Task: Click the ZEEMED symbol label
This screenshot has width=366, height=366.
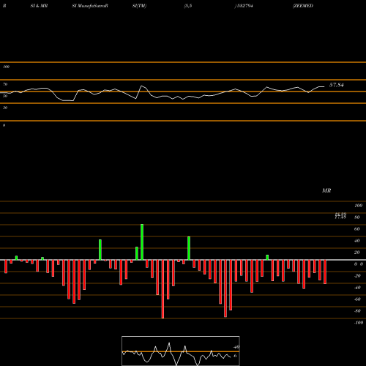Action: tap(303, 6)
